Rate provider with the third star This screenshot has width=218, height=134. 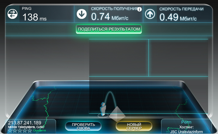click(20, 130)
